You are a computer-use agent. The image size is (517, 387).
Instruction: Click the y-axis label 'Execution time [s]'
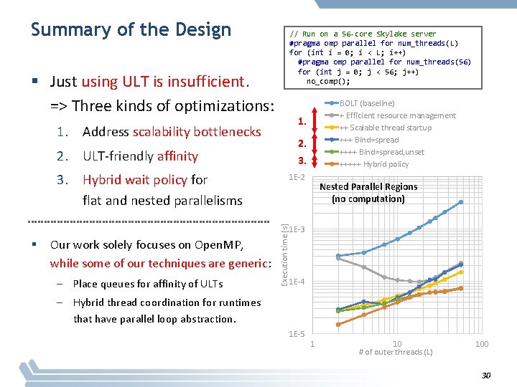coord(284,255)
